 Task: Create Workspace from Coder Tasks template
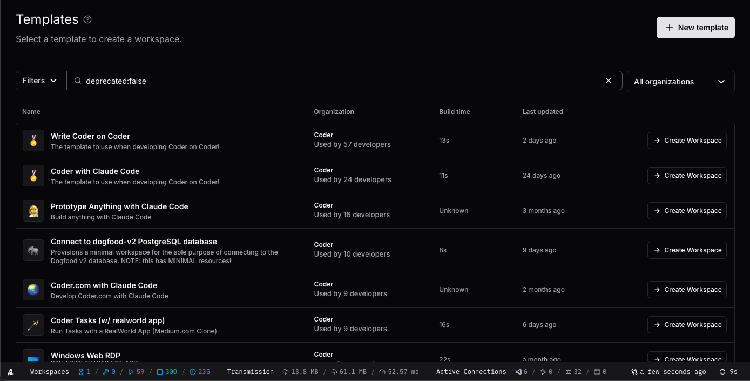(x=687, y=325)
